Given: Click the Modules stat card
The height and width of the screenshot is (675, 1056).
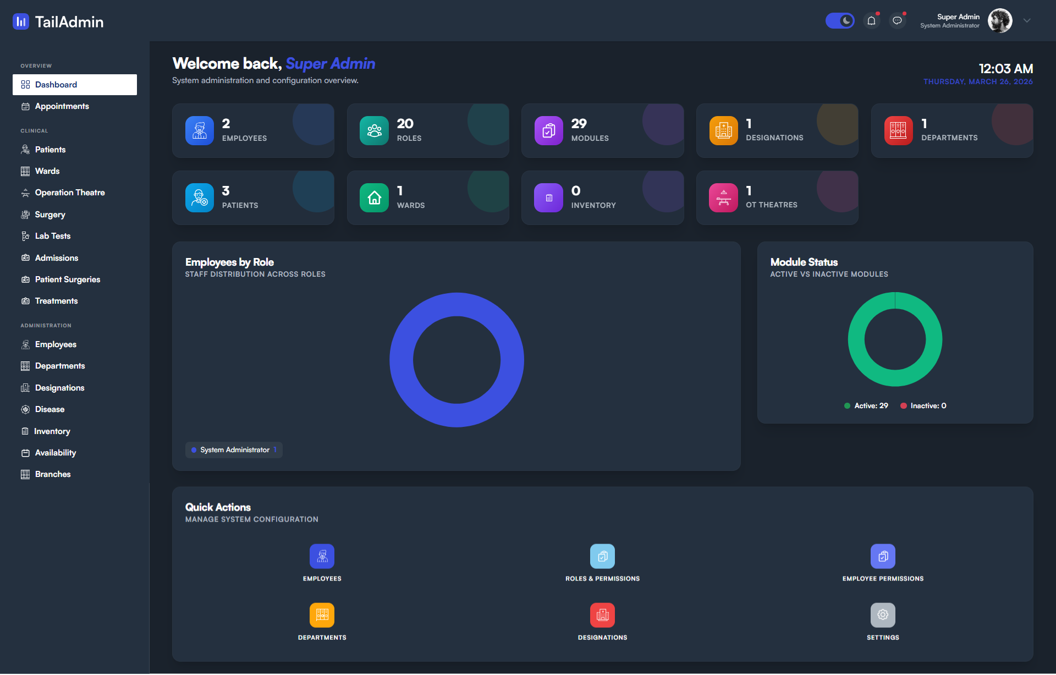Looking at the screenshot, I should 602,131.
